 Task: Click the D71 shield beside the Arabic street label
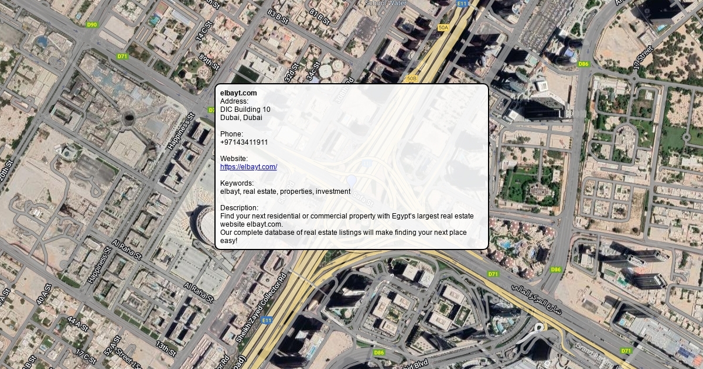click(493, 274)
